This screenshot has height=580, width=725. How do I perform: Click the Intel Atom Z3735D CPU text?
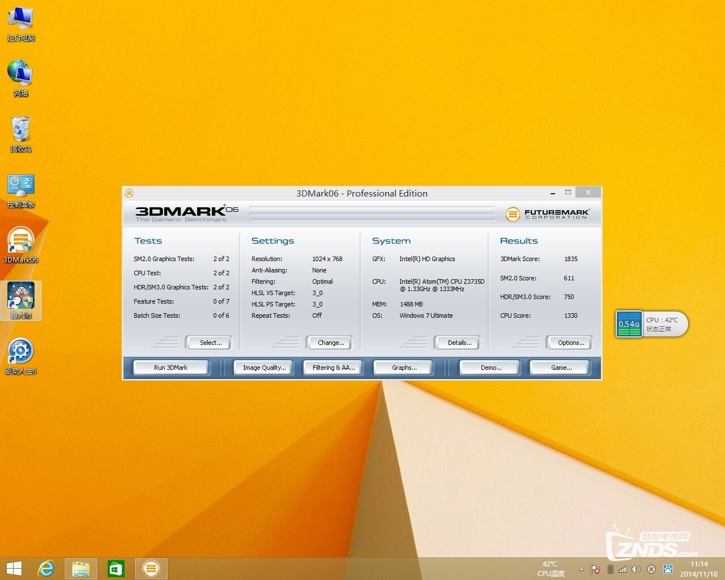(442, 285)
